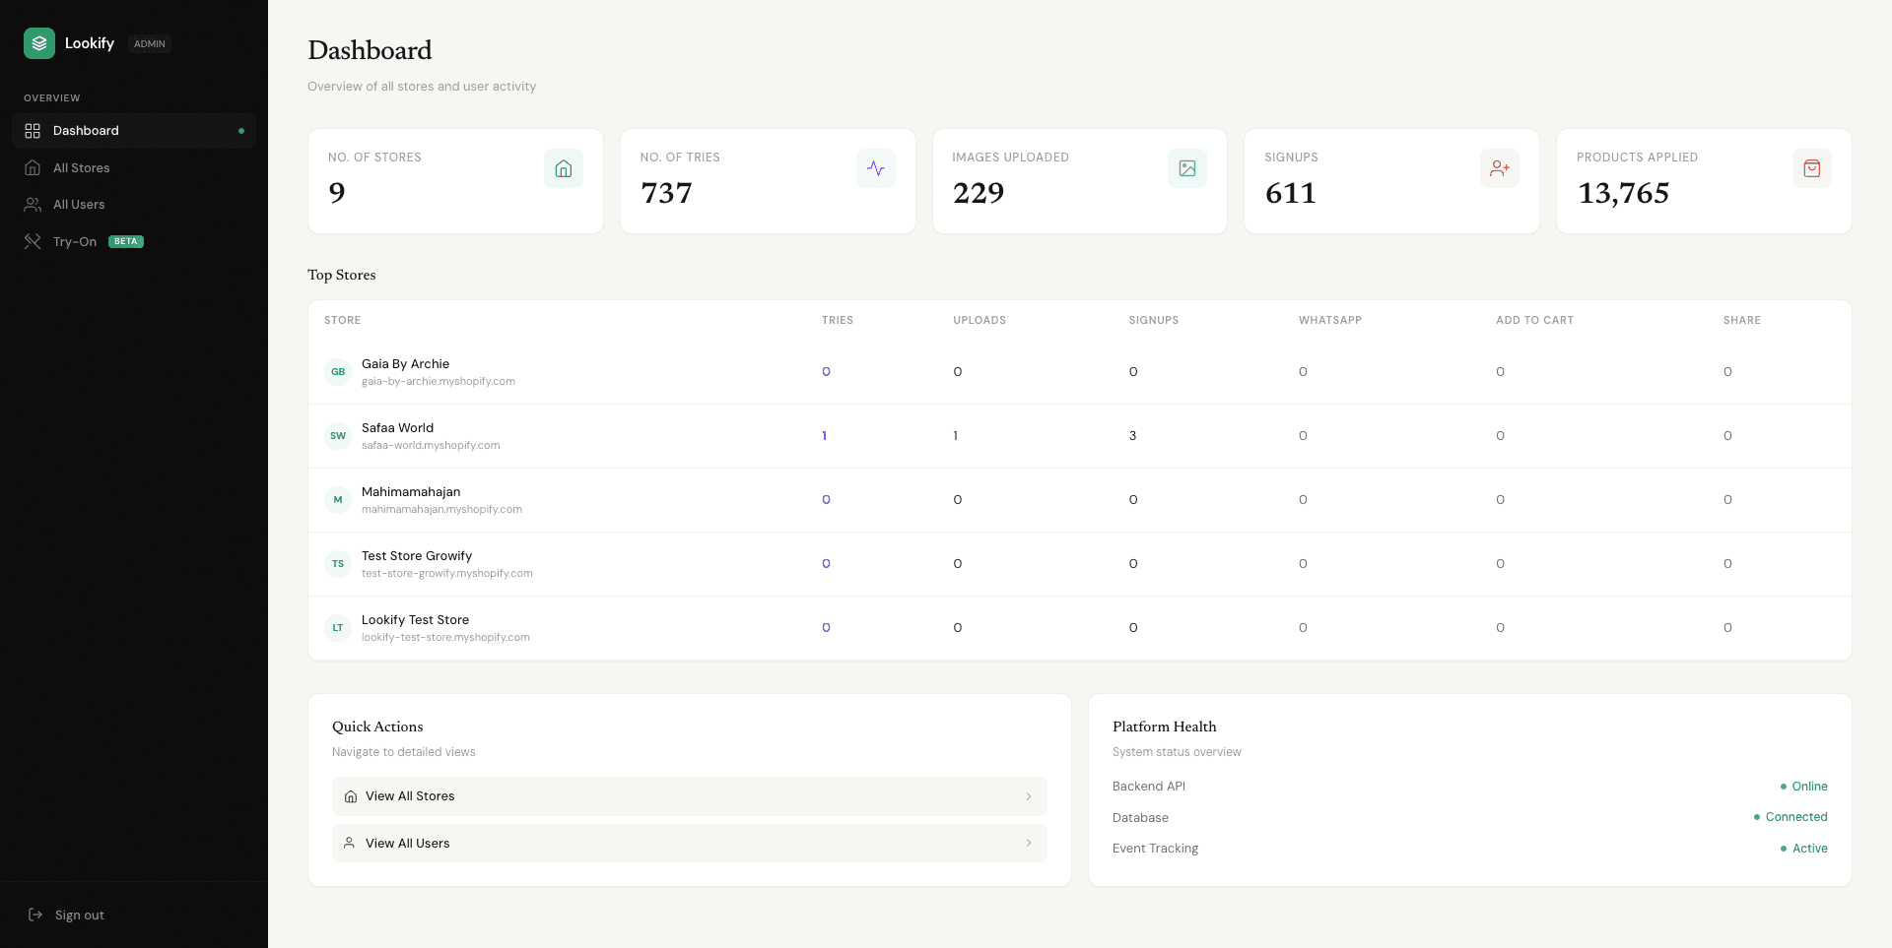Click the Signups value 3 for Safaa World
The image size is (1892, 948).
point(1132,436)
